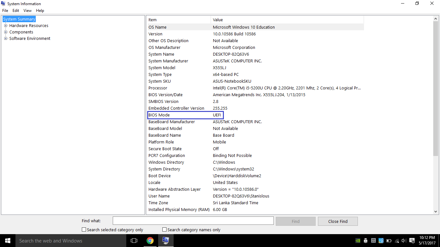Viewport: 440px width, 247px height.
Task: Open the Start menu
Action: 7,241
